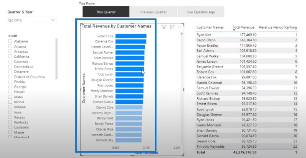This screenshot has height=158, width=306.
Task: Select the Randy Pierce bar
Action: pyautogui.click(x=129, y=124)
